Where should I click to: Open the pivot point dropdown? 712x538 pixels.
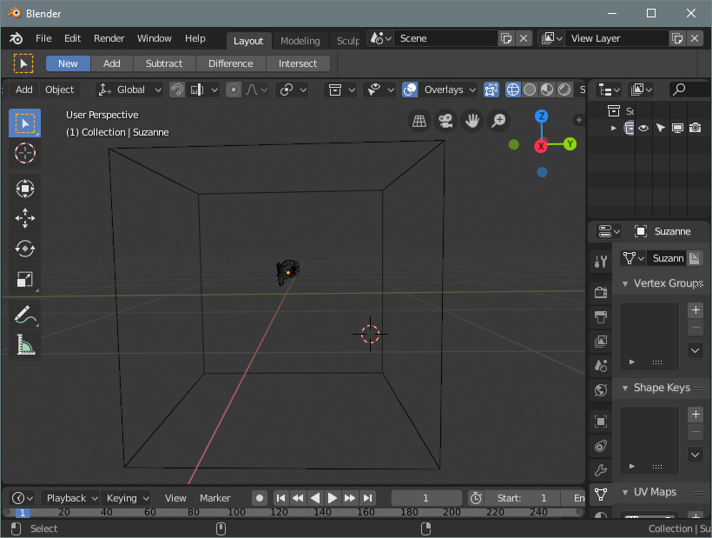(293, 90)
